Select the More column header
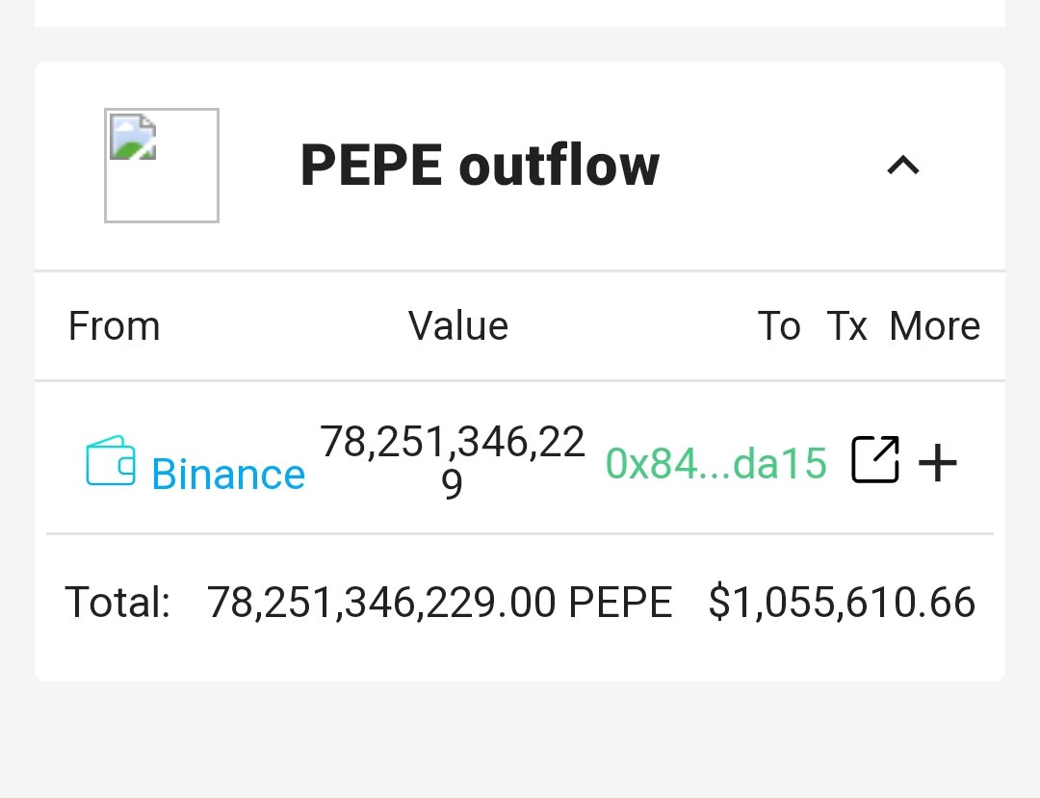Screen dimensions: 1040x798 [934, 326]
